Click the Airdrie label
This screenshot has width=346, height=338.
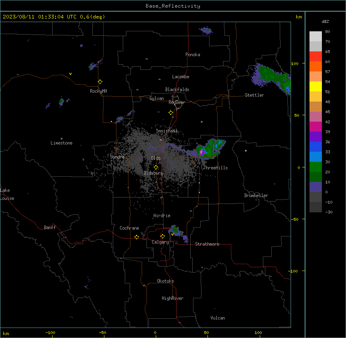(162, 216)
